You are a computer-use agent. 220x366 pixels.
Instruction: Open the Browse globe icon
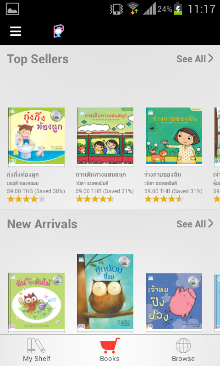click(183, 345)
